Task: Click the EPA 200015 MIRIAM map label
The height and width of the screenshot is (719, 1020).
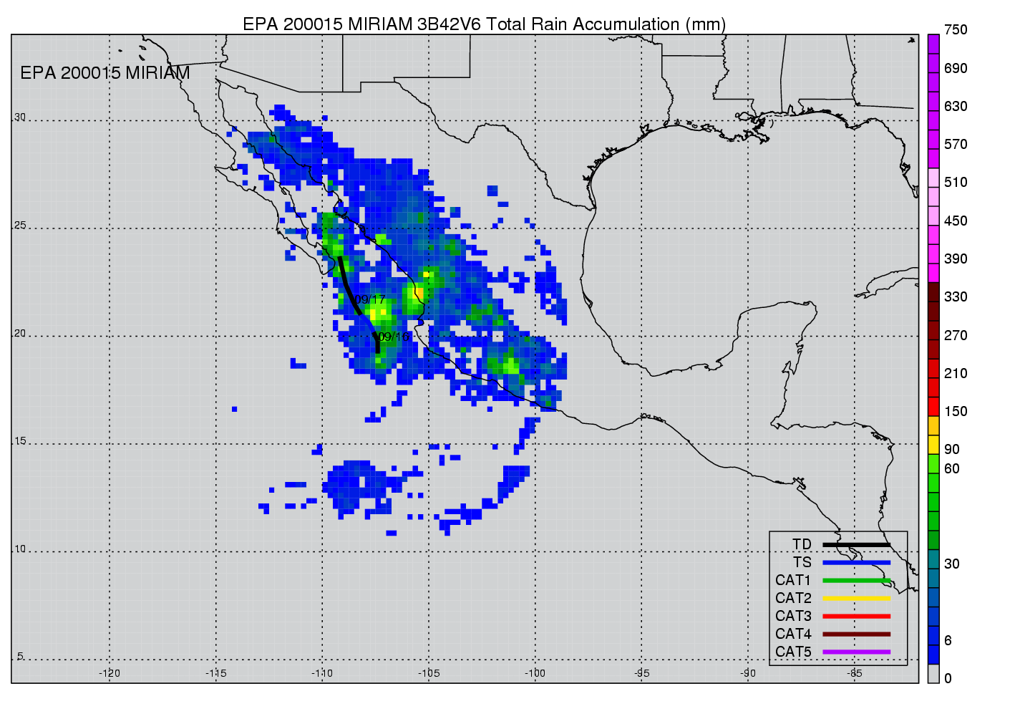Action: 105,73
